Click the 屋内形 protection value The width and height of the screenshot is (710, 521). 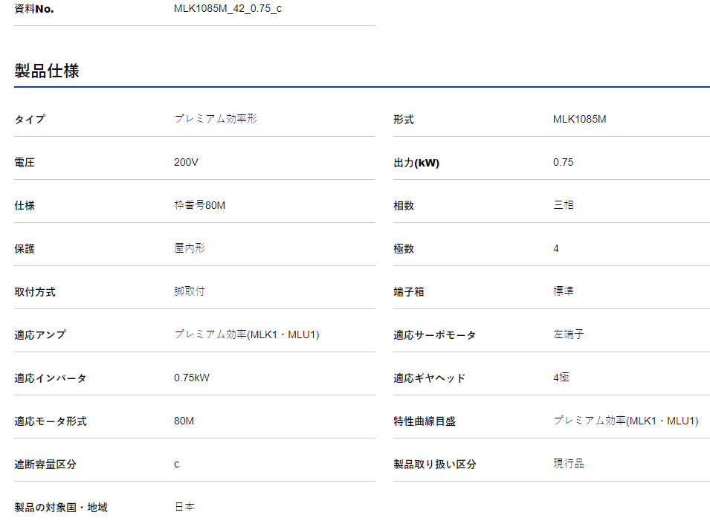click(190, 248)
